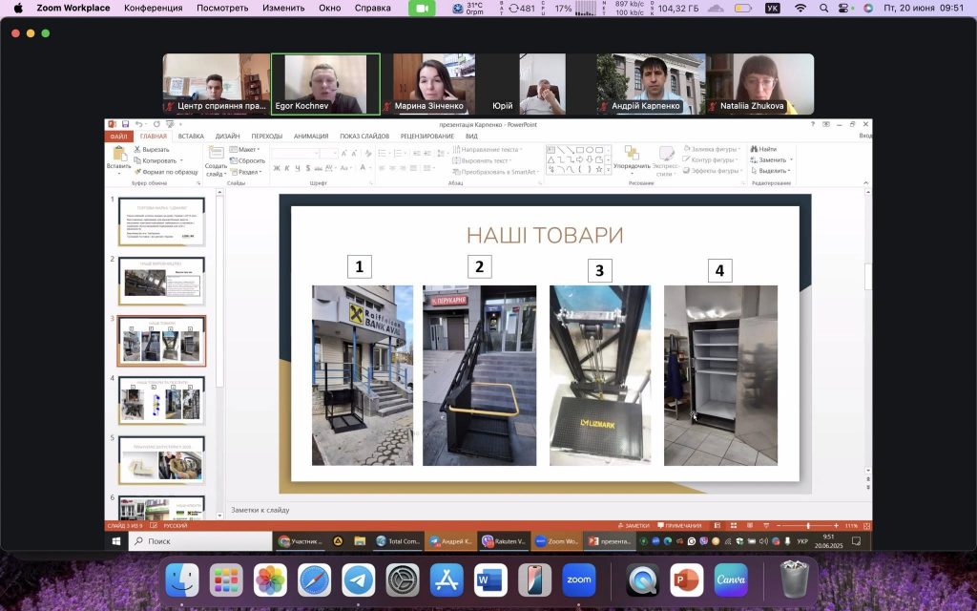
Task: Click the Создать слайд new slide icon
Action: click(215, 155)
